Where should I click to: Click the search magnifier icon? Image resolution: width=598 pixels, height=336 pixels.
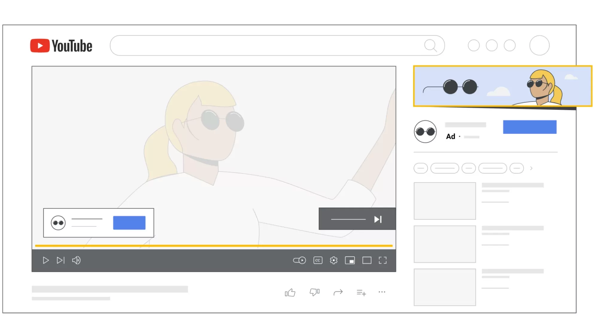[x=430, y=45]
